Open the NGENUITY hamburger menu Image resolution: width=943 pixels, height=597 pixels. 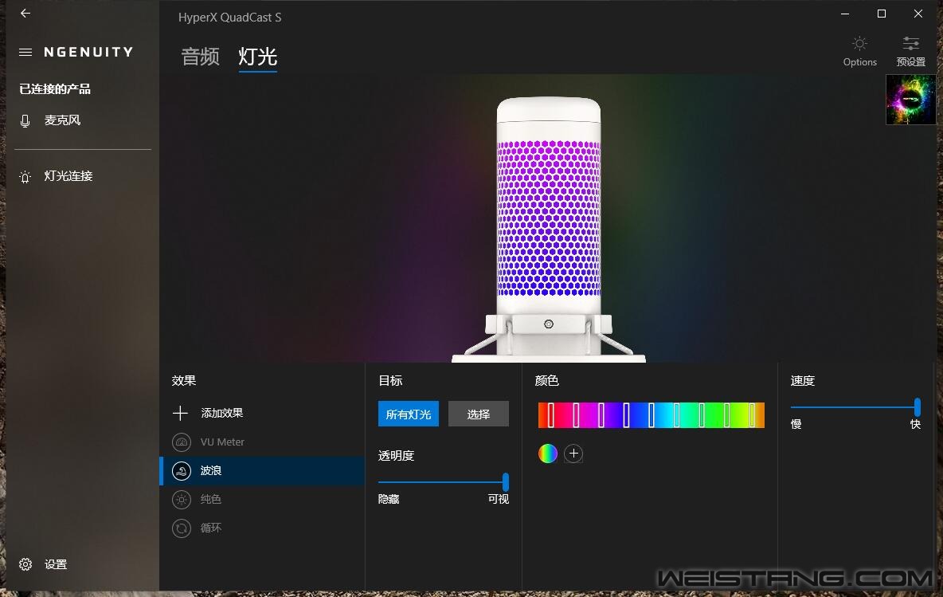coord(25,53)
